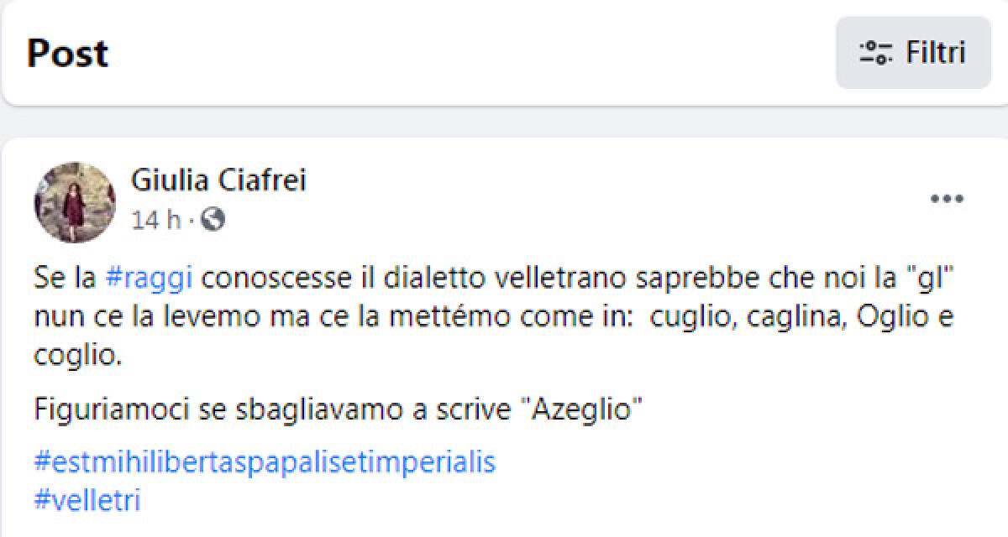Select the Post section heading

click(x=68, y=53)
